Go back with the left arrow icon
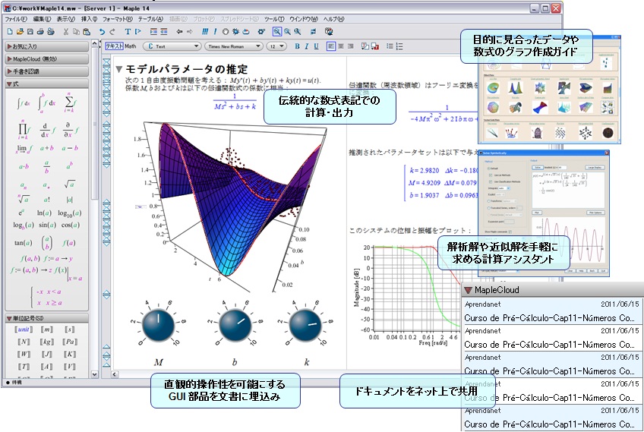 tap(179, 32)
